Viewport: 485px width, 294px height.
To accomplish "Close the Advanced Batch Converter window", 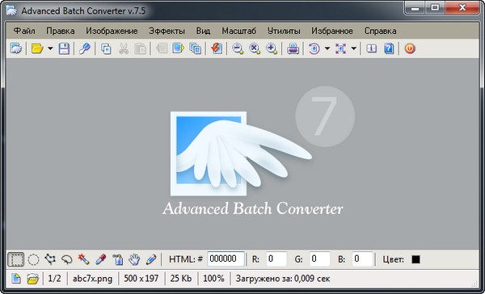I will (x=462, y=8).
